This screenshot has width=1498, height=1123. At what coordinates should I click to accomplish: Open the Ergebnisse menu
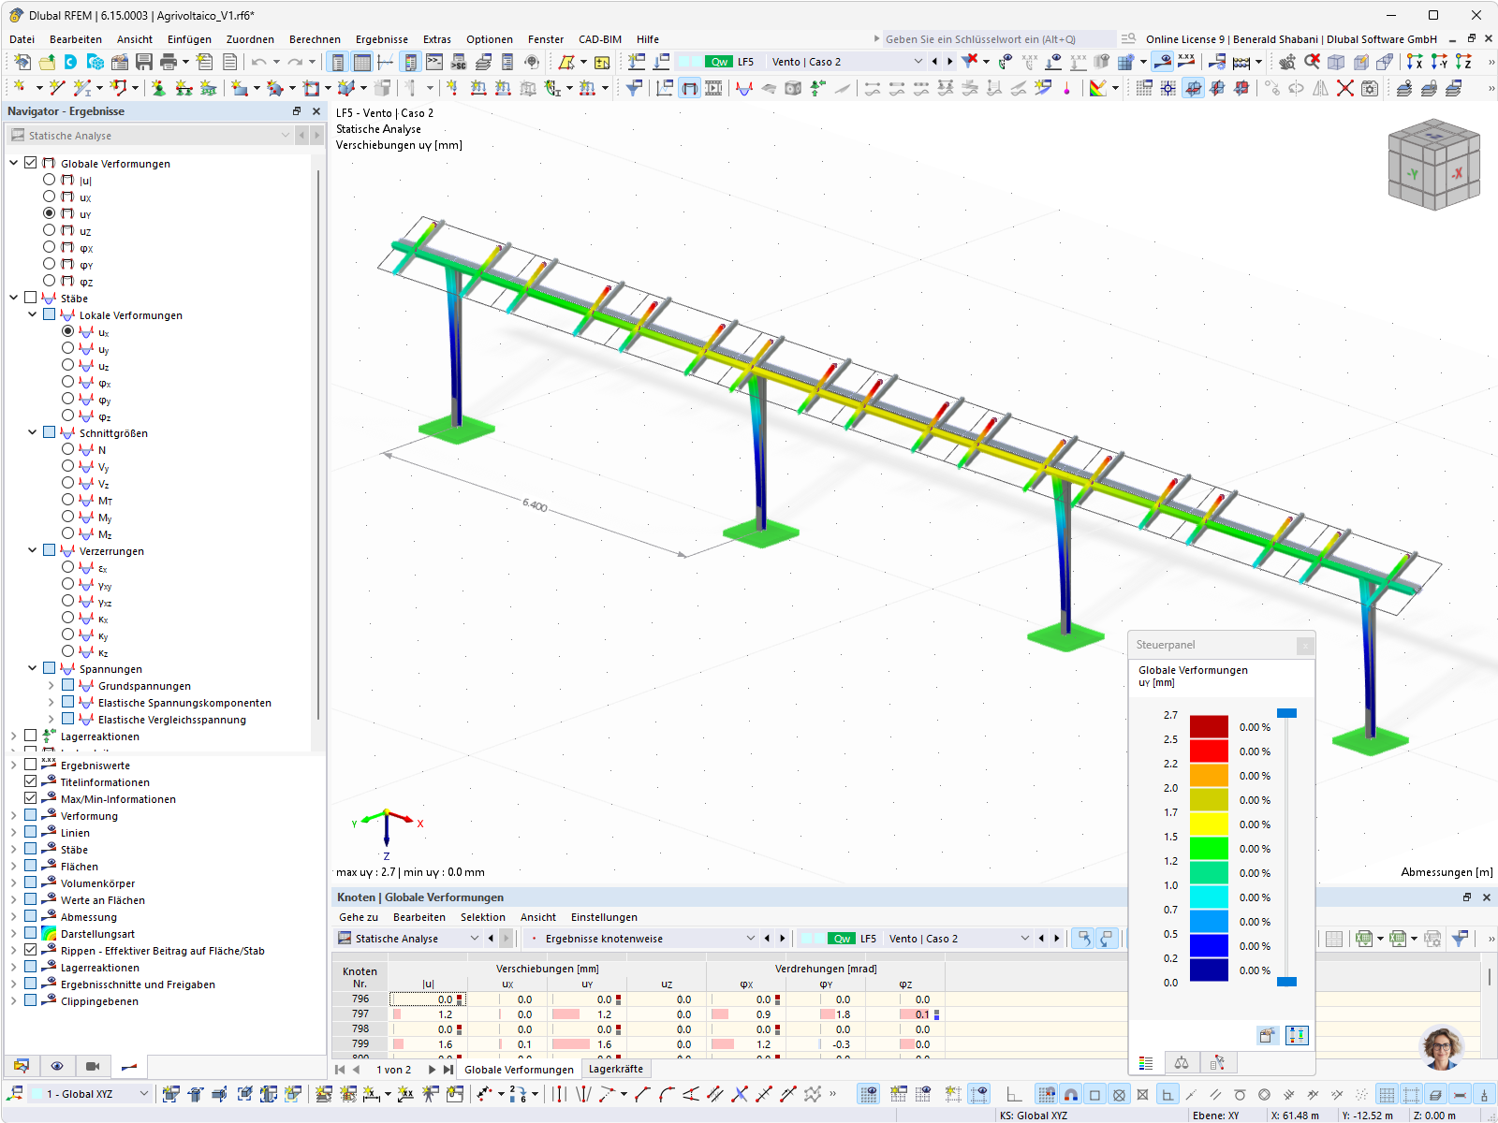(381, 39)
